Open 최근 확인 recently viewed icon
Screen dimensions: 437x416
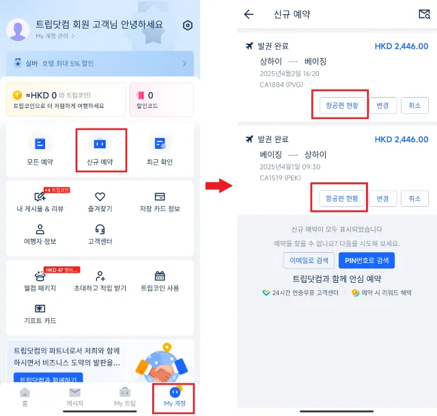click(160, 144)
